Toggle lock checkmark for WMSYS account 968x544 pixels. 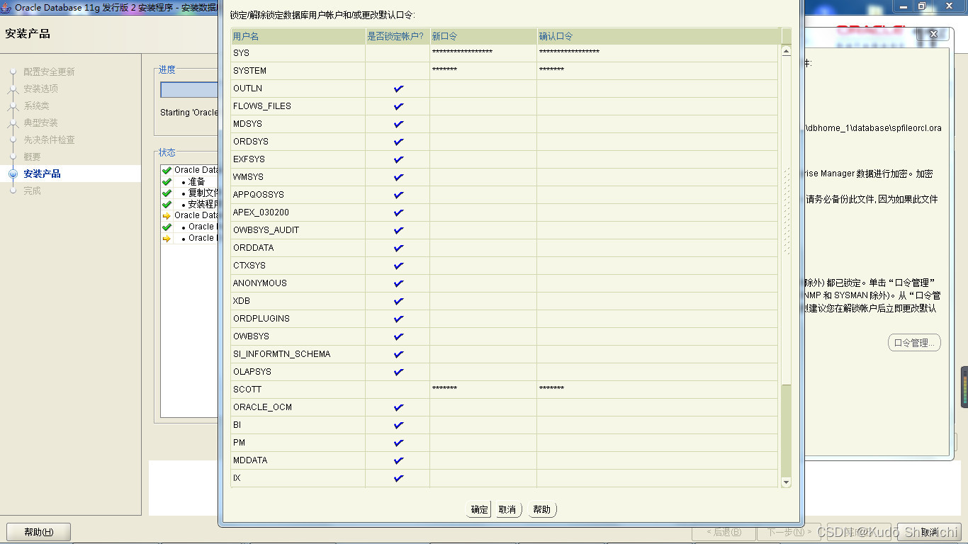pos(398,177)
